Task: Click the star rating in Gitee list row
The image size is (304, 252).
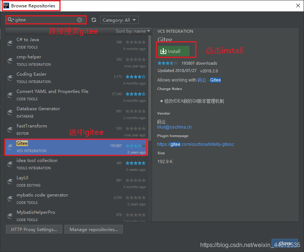Action: coord(135,146)
